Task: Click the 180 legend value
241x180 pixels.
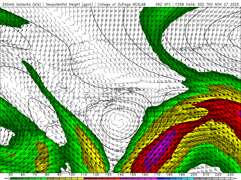Action: [x=170, y=175]
